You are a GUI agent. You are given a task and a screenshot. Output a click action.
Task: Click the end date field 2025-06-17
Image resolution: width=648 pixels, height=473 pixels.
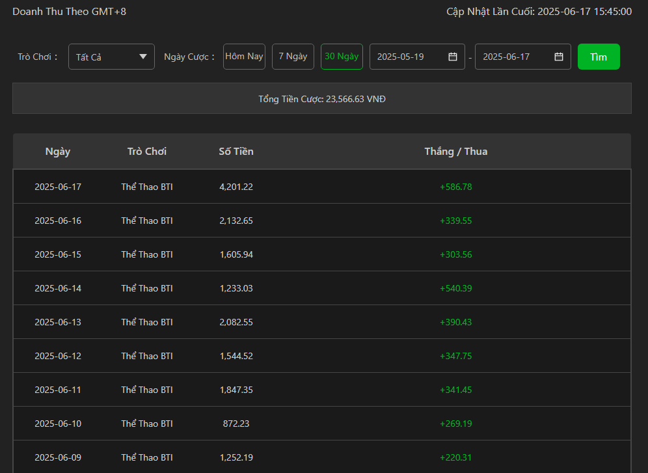[x=523, y=57]
